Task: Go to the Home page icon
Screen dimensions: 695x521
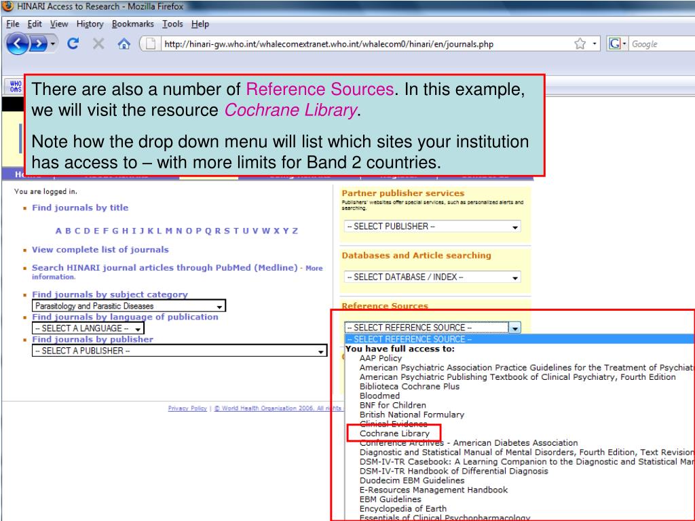Action: coord(124,43)
